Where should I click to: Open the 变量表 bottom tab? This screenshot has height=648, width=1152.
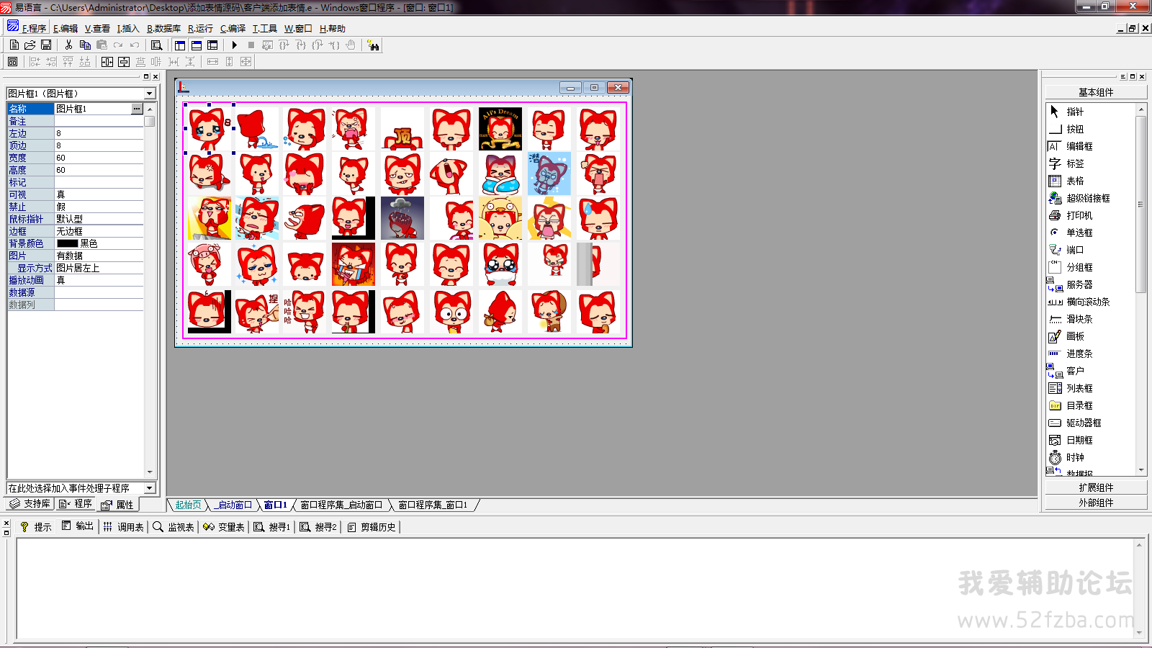[x=224, y=527]
